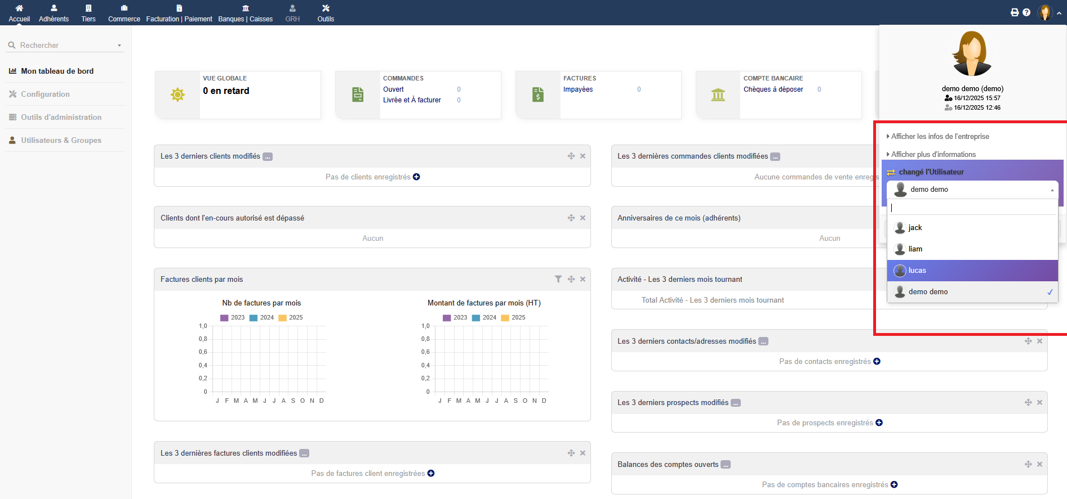Image resolution: width=1067 pixels, height=499 pixels.
Task: Open full list badge beside 'dernières factures clients'
Action: pos(304,453)
